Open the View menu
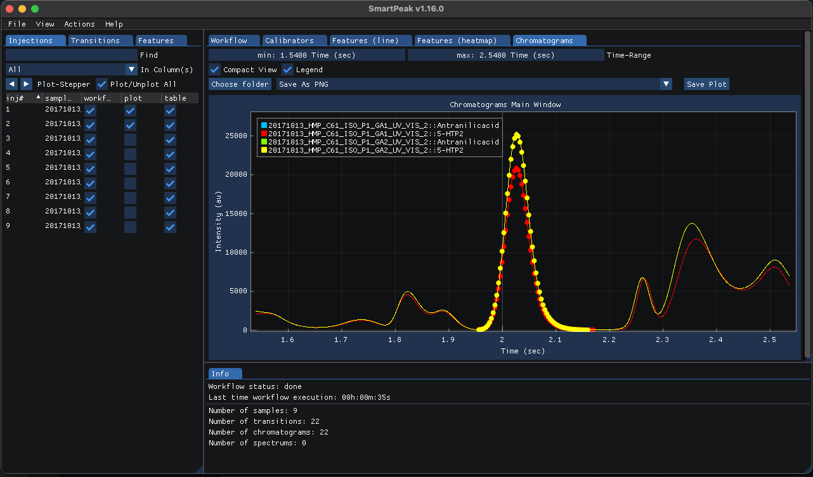The image size is (813, 477). 45,24
